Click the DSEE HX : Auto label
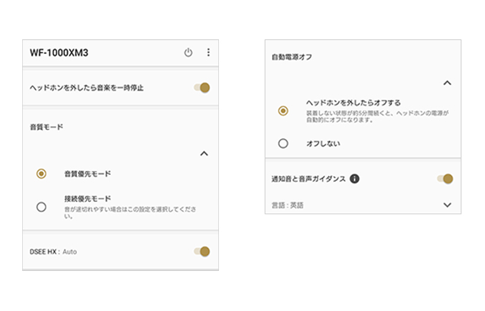 pyautogui.click(x=53, y=252)
